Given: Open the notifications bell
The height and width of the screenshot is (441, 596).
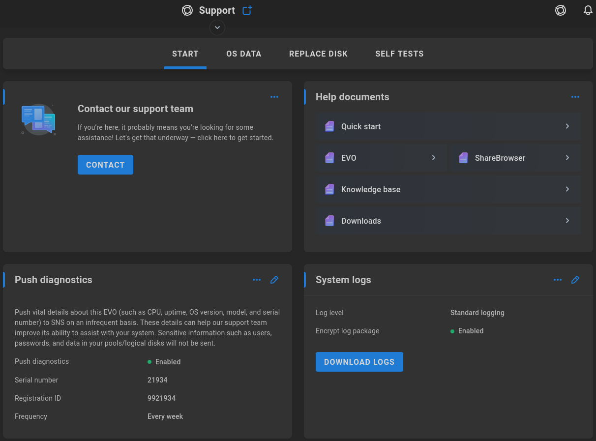Looking at the screenshot, I should click(588, 10).
